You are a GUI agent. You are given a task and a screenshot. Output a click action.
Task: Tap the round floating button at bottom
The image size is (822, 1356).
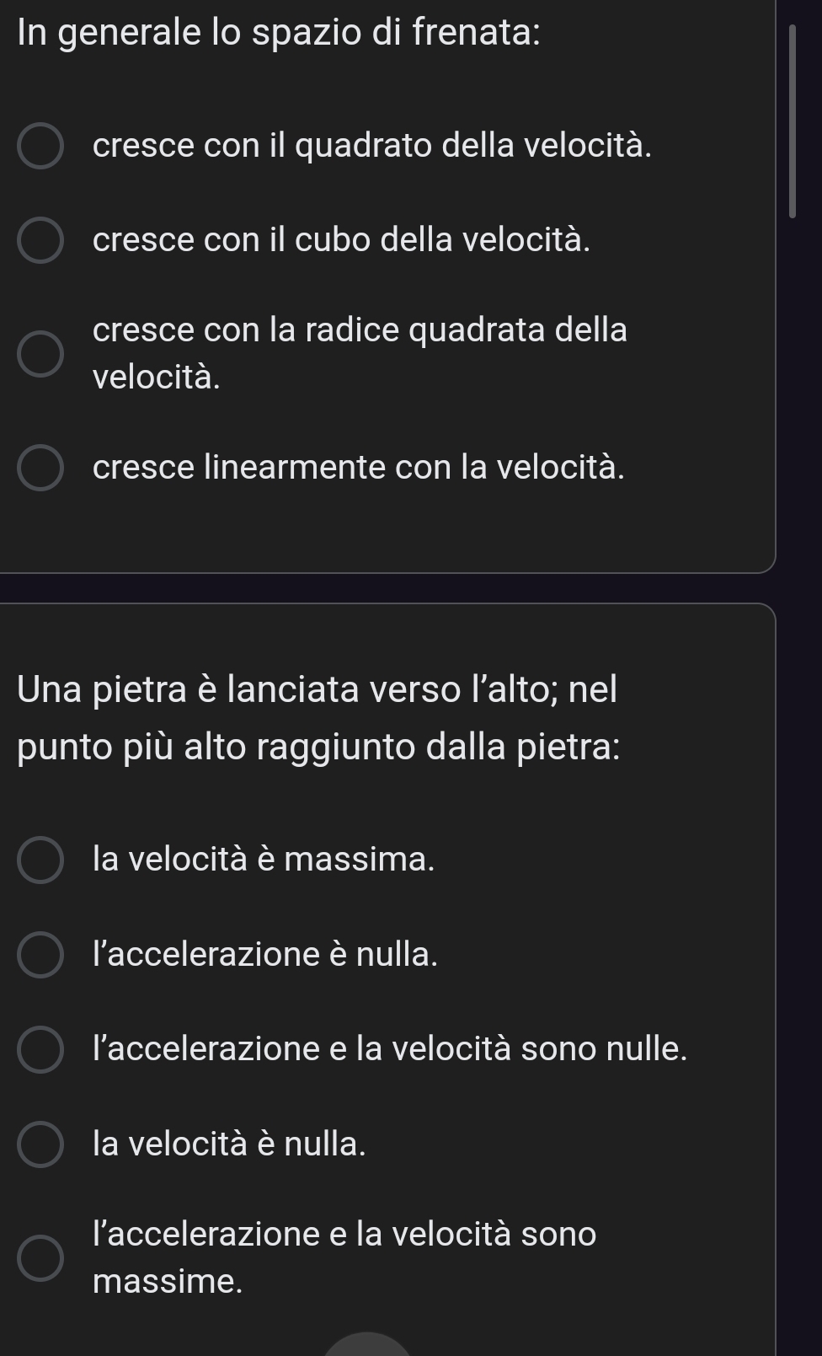367,1345
